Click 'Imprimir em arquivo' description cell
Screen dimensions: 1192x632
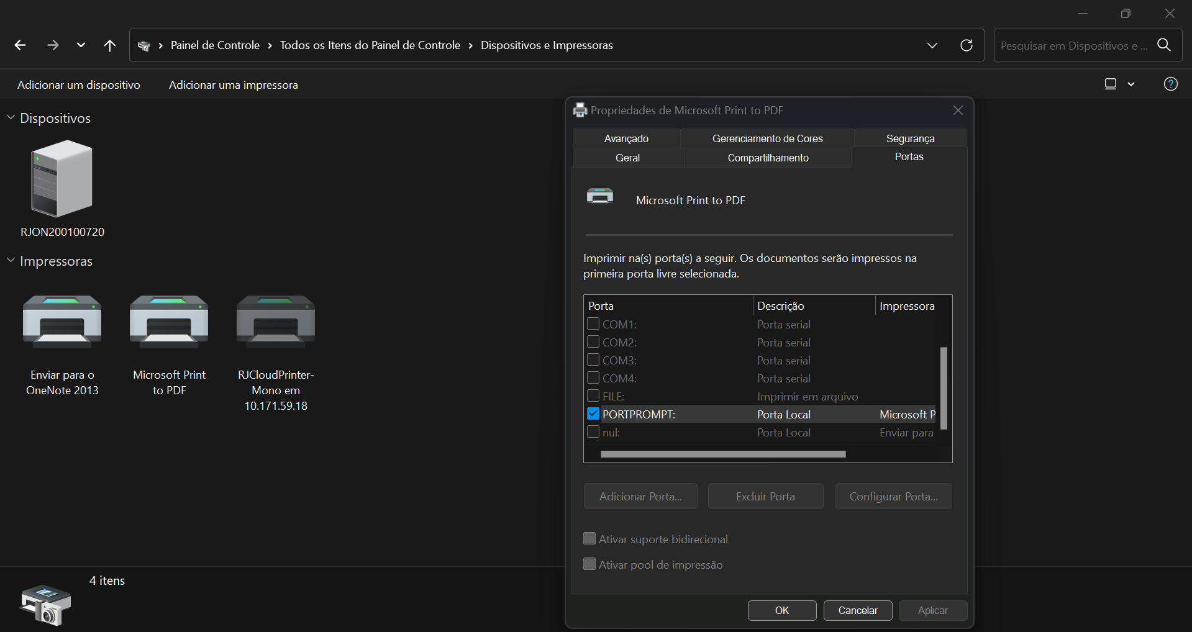808,397
